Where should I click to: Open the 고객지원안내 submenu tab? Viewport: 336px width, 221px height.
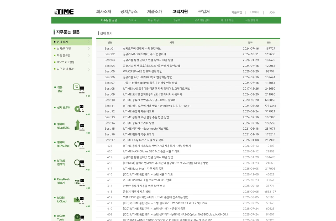click(202, 20)
